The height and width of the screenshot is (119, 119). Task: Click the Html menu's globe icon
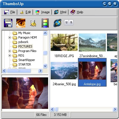coord(56,12)
